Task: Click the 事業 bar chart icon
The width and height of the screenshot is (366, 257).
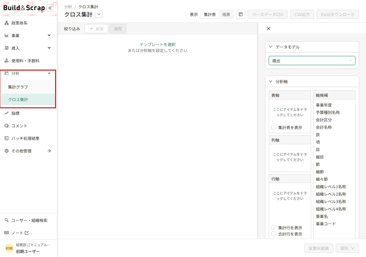Action: (x=7, y=36)
